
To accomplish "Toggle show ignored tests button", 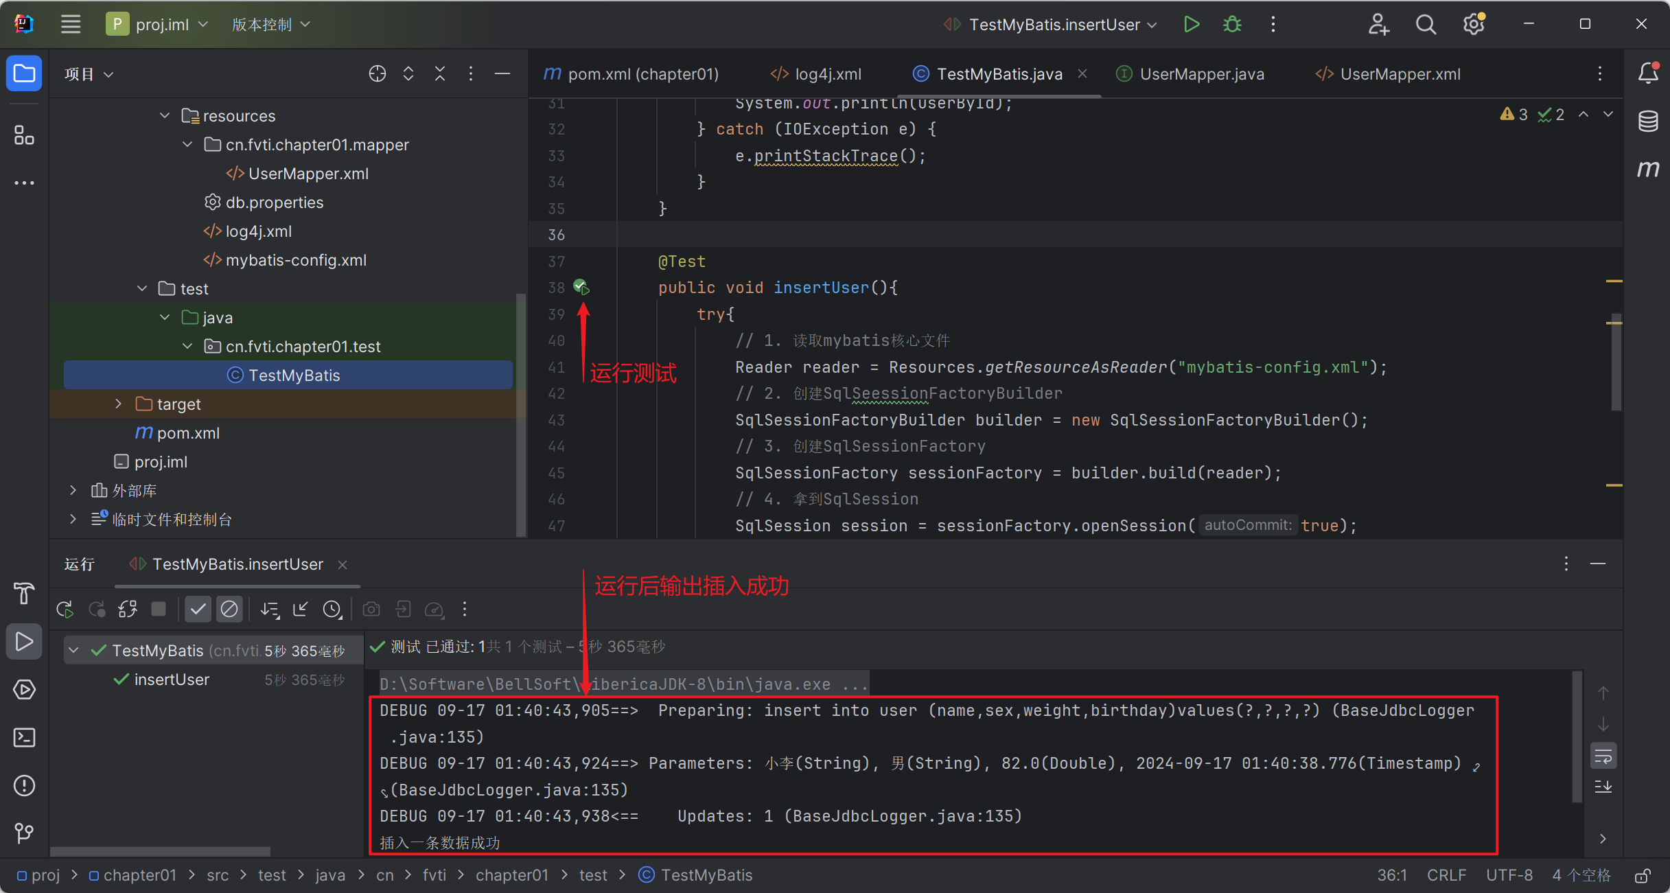I will [x=229, y=609].
